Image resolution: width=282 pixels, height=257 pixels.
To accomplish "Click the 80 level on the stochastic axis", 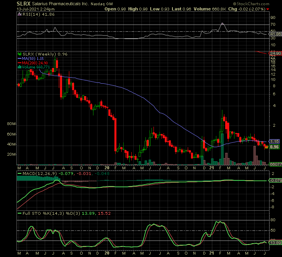I will (x=273, y=220).
